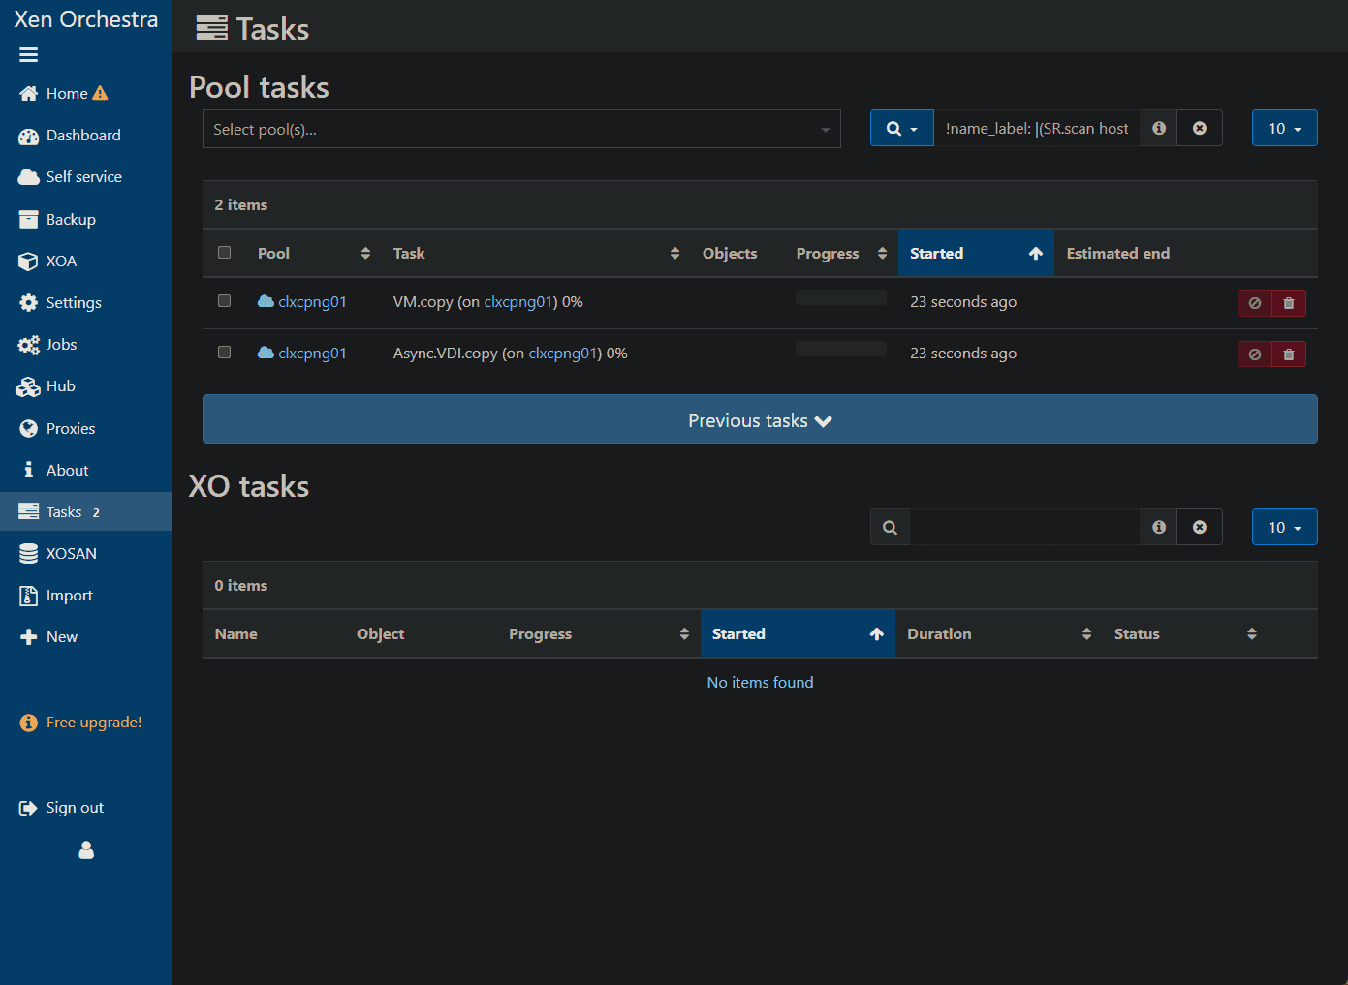Click the VM.copy progress bar
The image size is (1348, 985).
pyautogui.click(x=840, y=298)
